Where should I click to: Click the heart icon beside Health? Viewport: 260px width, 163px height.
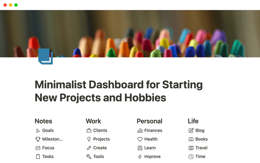pyautogui.click(x=140, y=139)
